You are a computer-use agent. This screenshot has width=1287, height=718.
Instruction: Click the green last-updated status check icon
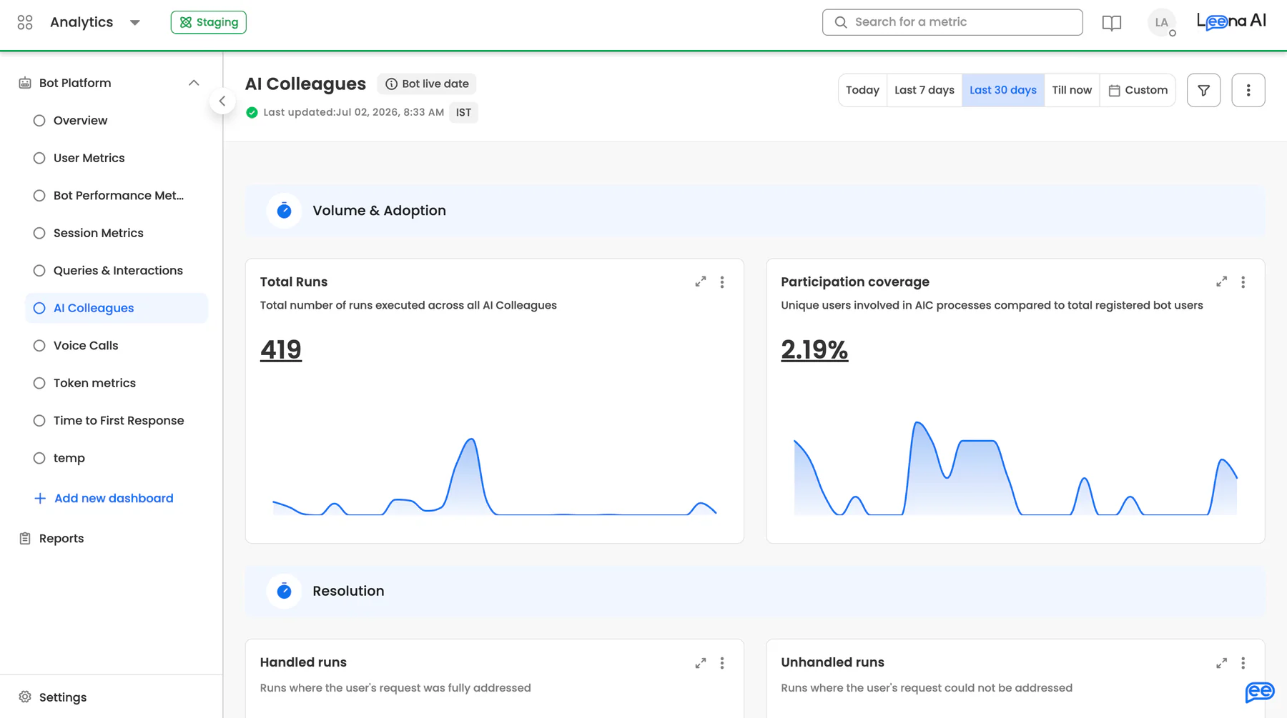252,112
